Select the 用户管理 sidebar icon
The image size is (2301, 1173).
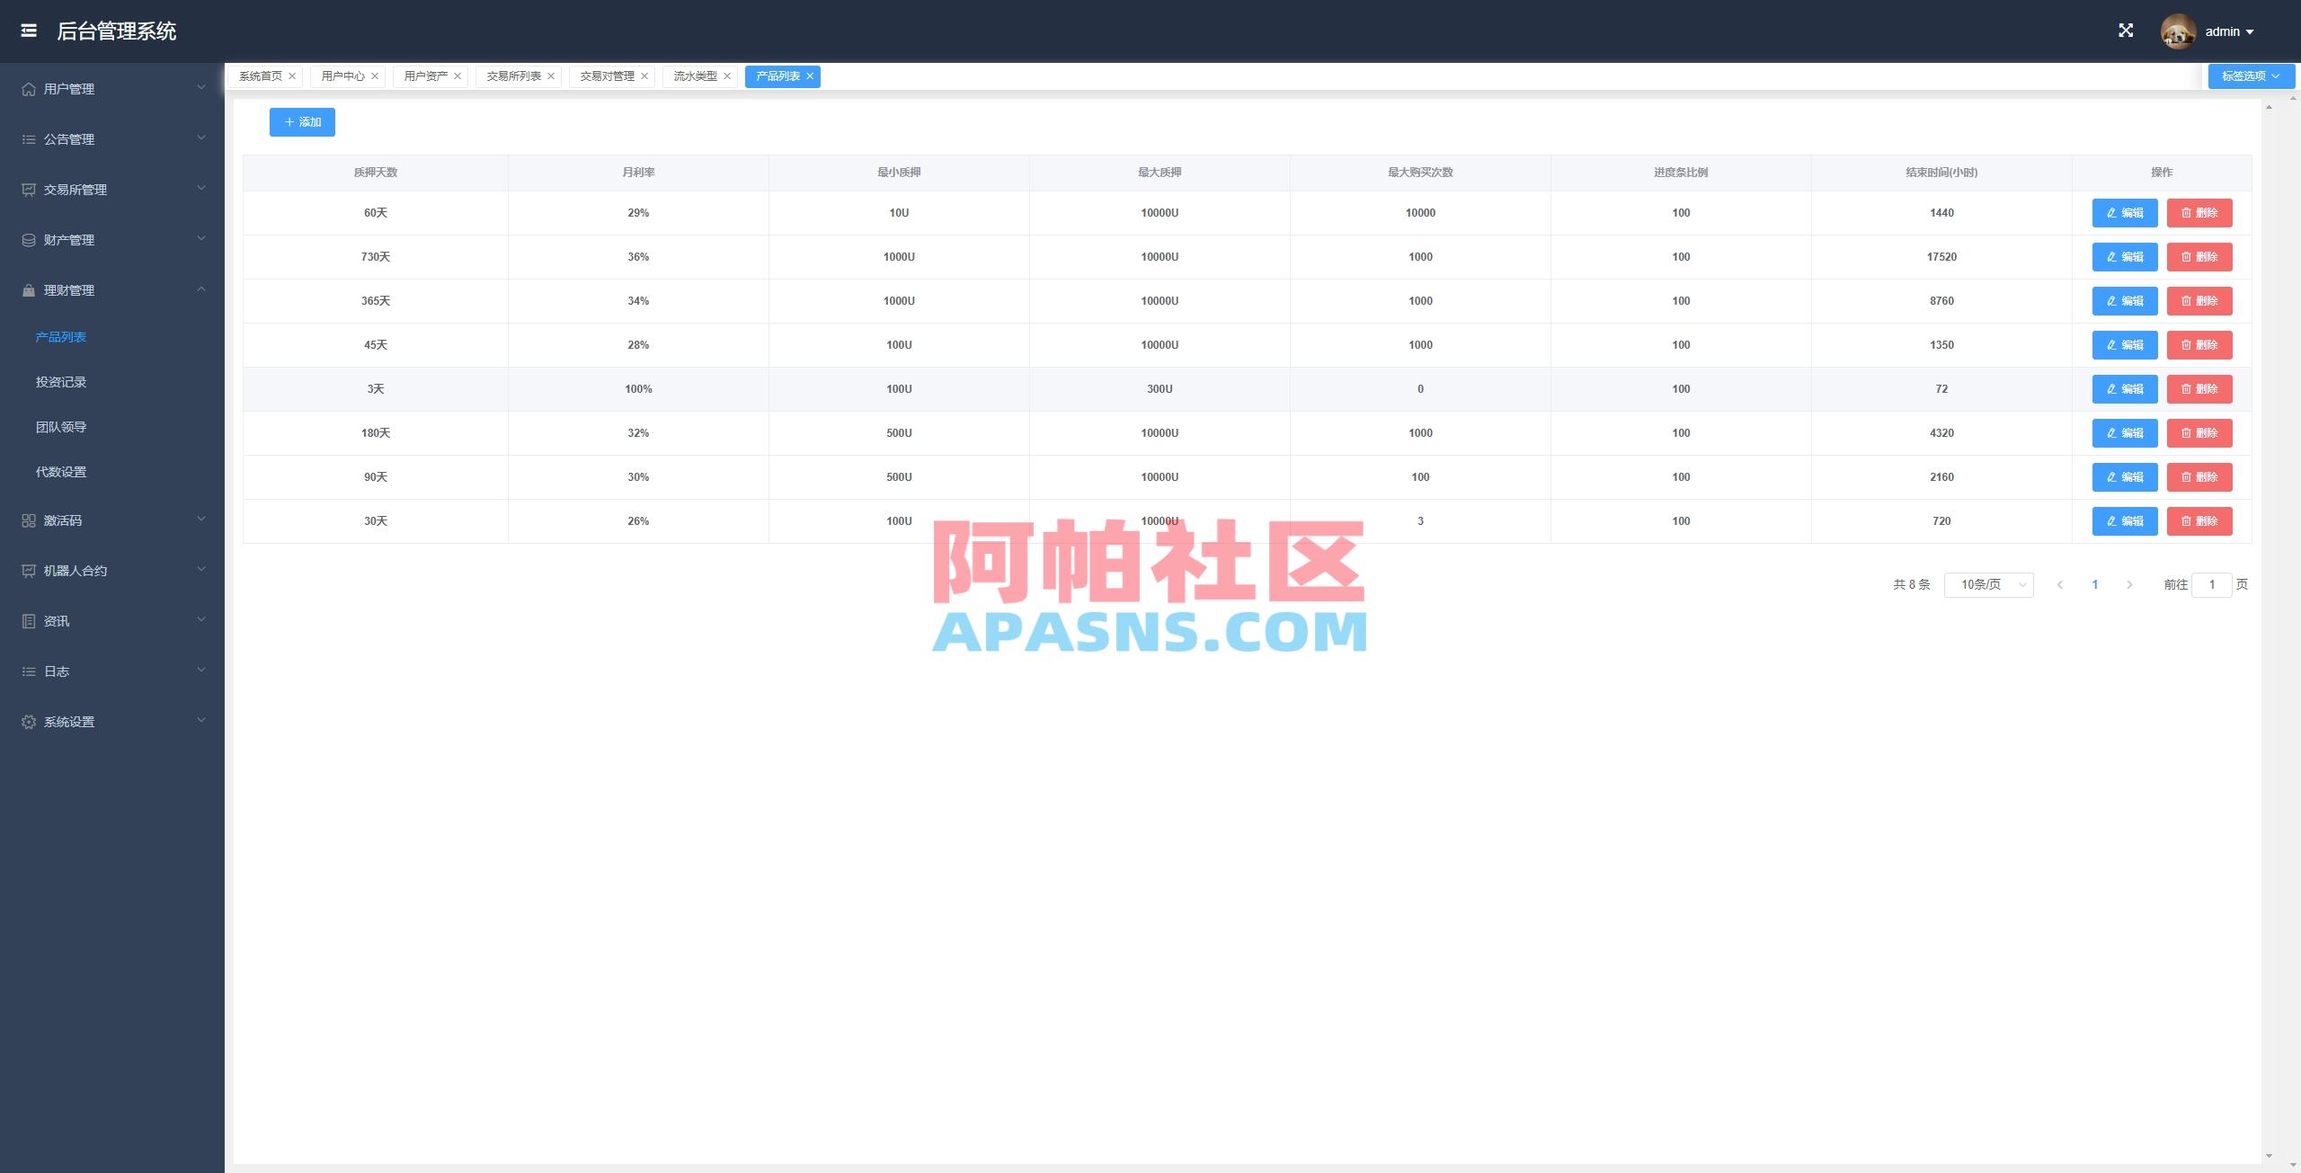(x=27, y=88)
